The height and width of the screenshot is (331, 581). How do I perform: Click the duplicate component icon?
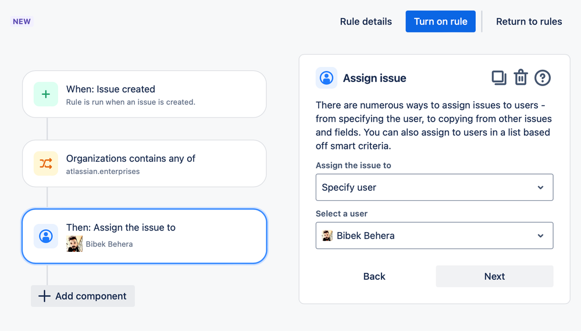(498, 78)
